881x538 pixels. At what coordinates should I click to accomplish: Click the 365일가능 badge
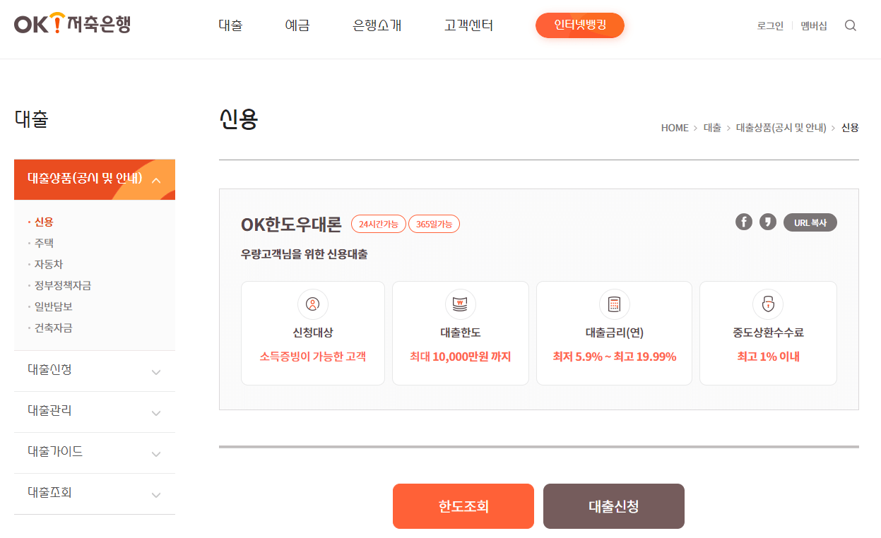[x=434, y=224]
